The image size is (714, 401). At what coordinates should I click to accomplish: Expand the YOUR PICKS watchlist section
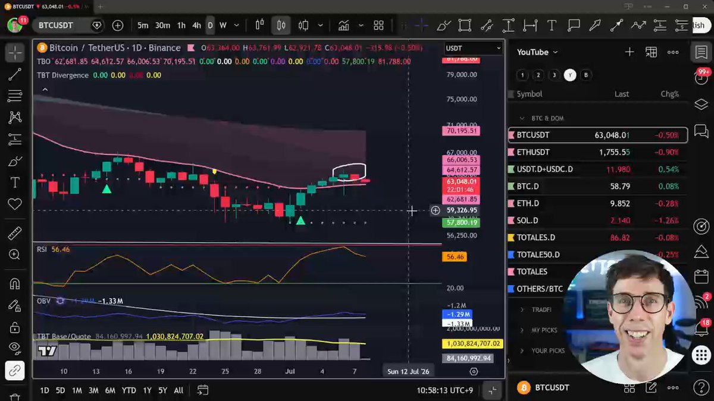point(522,351)
